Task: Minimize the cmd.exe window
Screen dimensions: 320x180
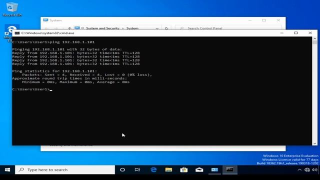Action: tap(282, 33)
